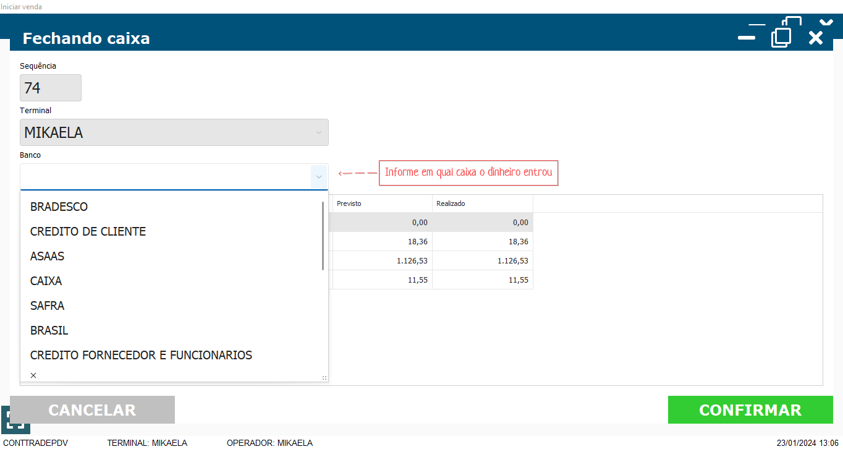Select the 1.126,53 cell under Previsto
The width and height of the screenshot is (843, 449).
382,261
